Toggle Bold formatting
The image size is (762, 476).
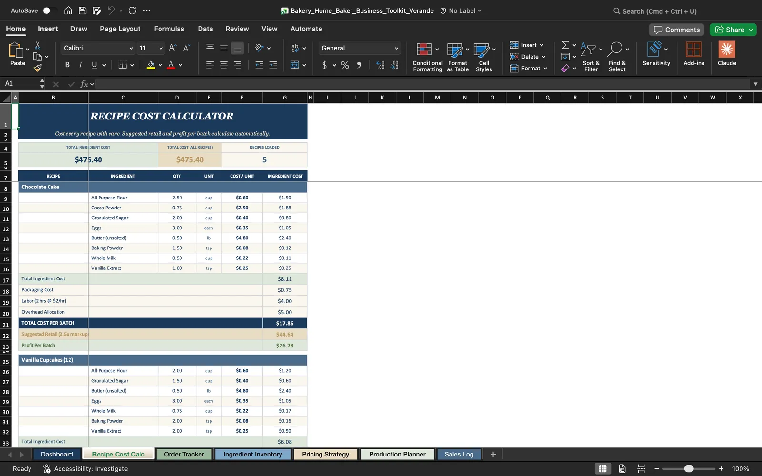[67, 65]
